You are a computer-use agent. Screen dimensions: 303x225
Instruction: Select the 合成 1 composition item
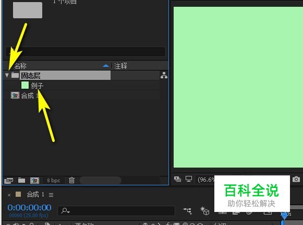(x=30, y=96)
